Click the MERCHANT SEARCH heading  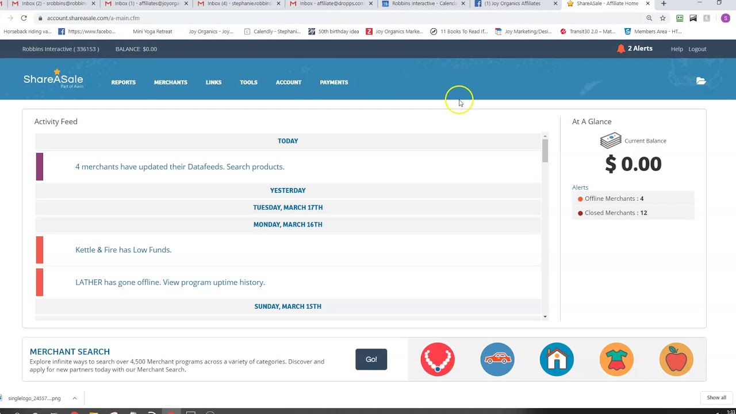click(x=70, y=352)
